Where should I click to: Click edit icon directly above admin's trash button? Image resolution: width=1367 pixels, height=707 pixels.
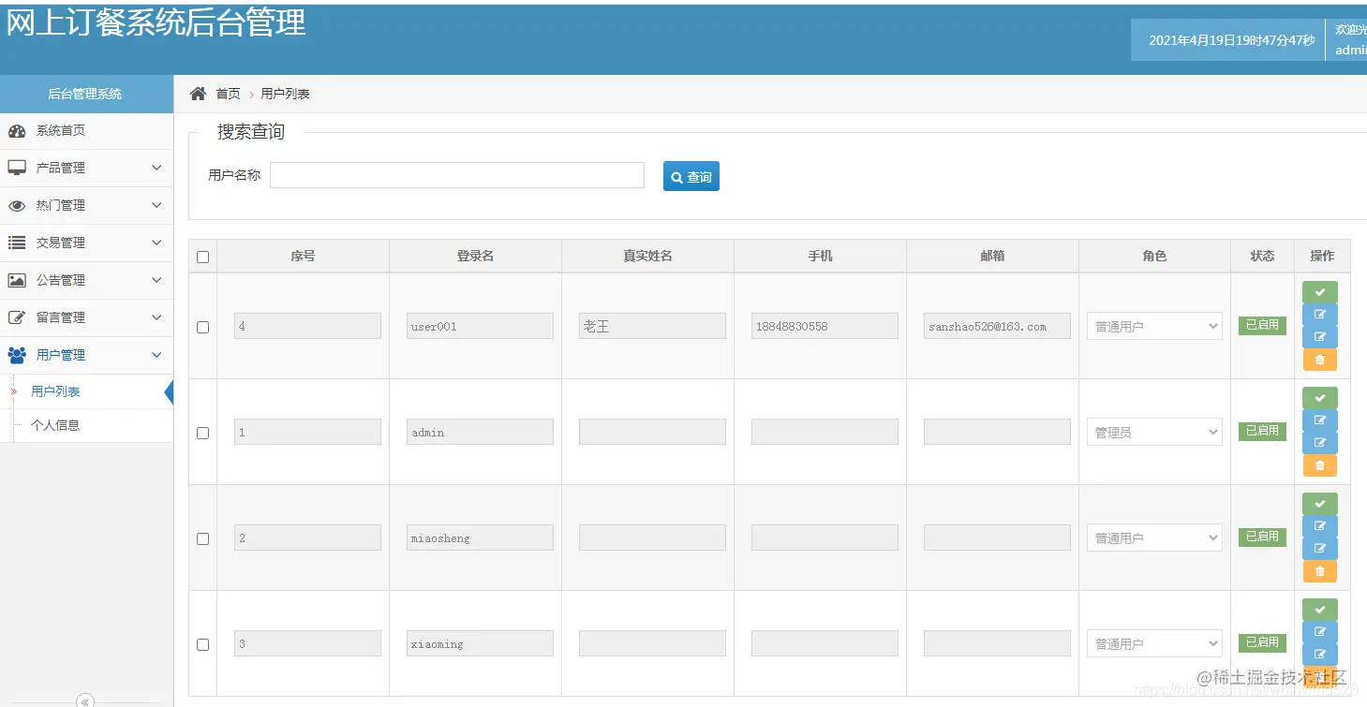1320,443
